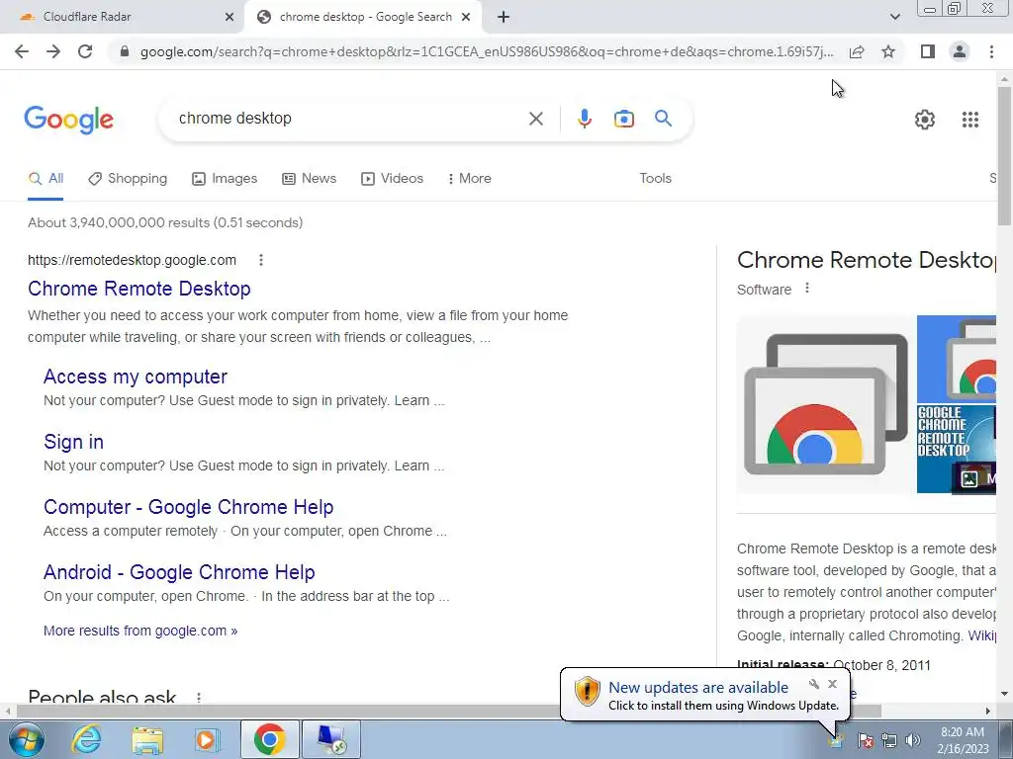
Task: Open knowledge panel Software options dots
Action: coord(807,289)
